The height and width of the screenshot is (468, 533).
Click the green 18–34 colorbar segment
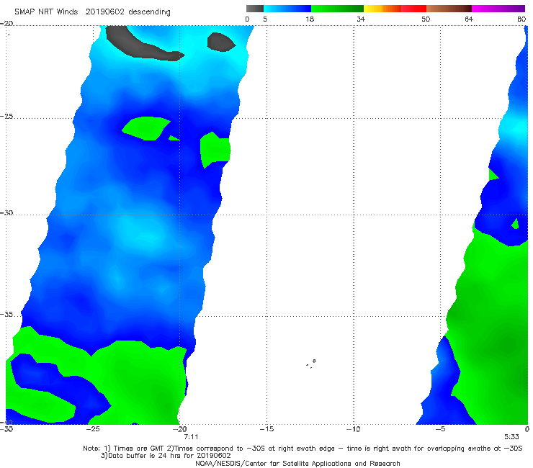337,9
